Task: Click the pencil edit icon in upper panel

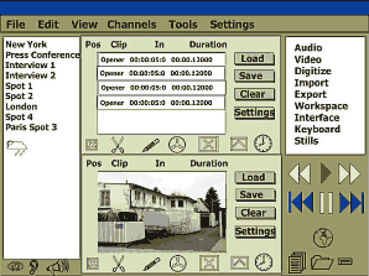Action: point(151,145)
